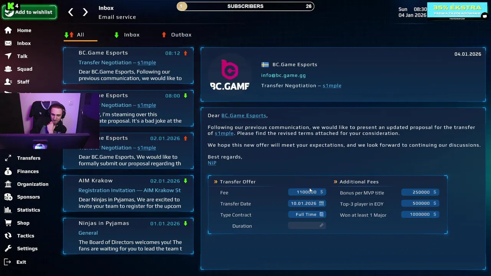Open the Squad people icon
Viewport: 491px width, 276px height.
tap(8, 69)
